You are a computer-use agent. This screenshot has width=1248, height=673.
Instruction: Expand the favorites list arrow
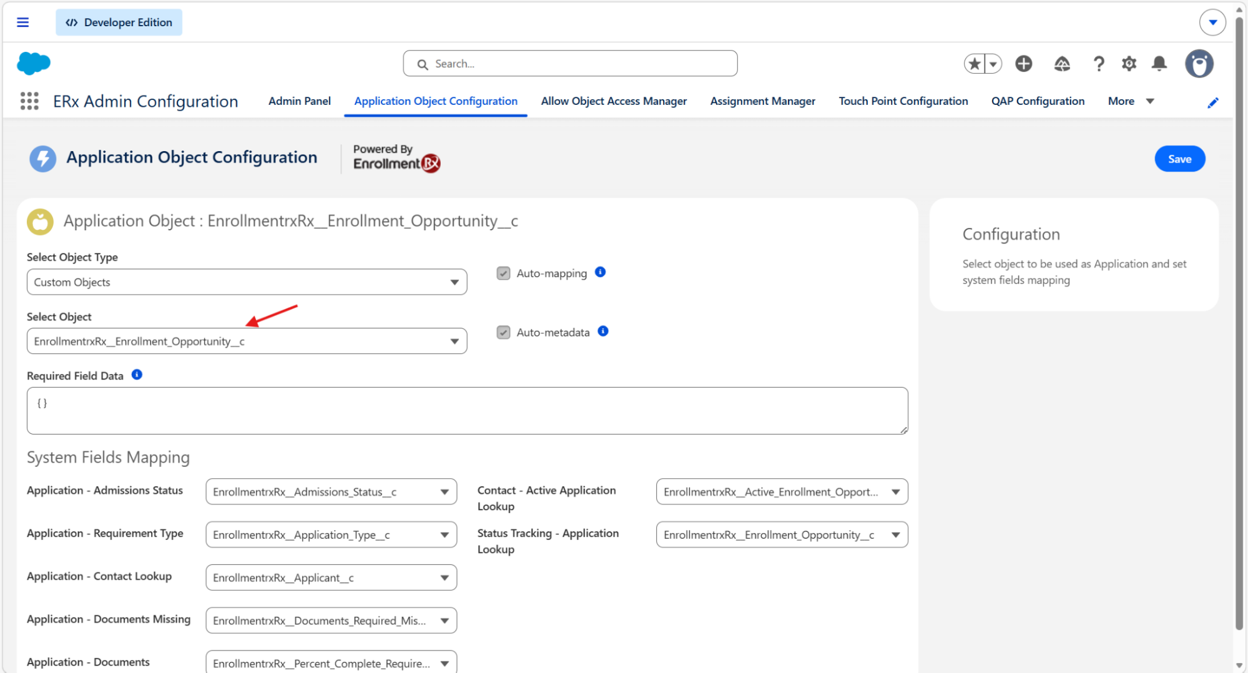coord(993,64)
